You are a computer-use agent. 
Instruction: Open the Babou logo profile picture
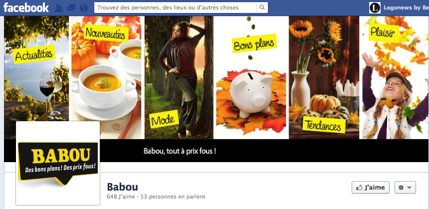(58, 163)
